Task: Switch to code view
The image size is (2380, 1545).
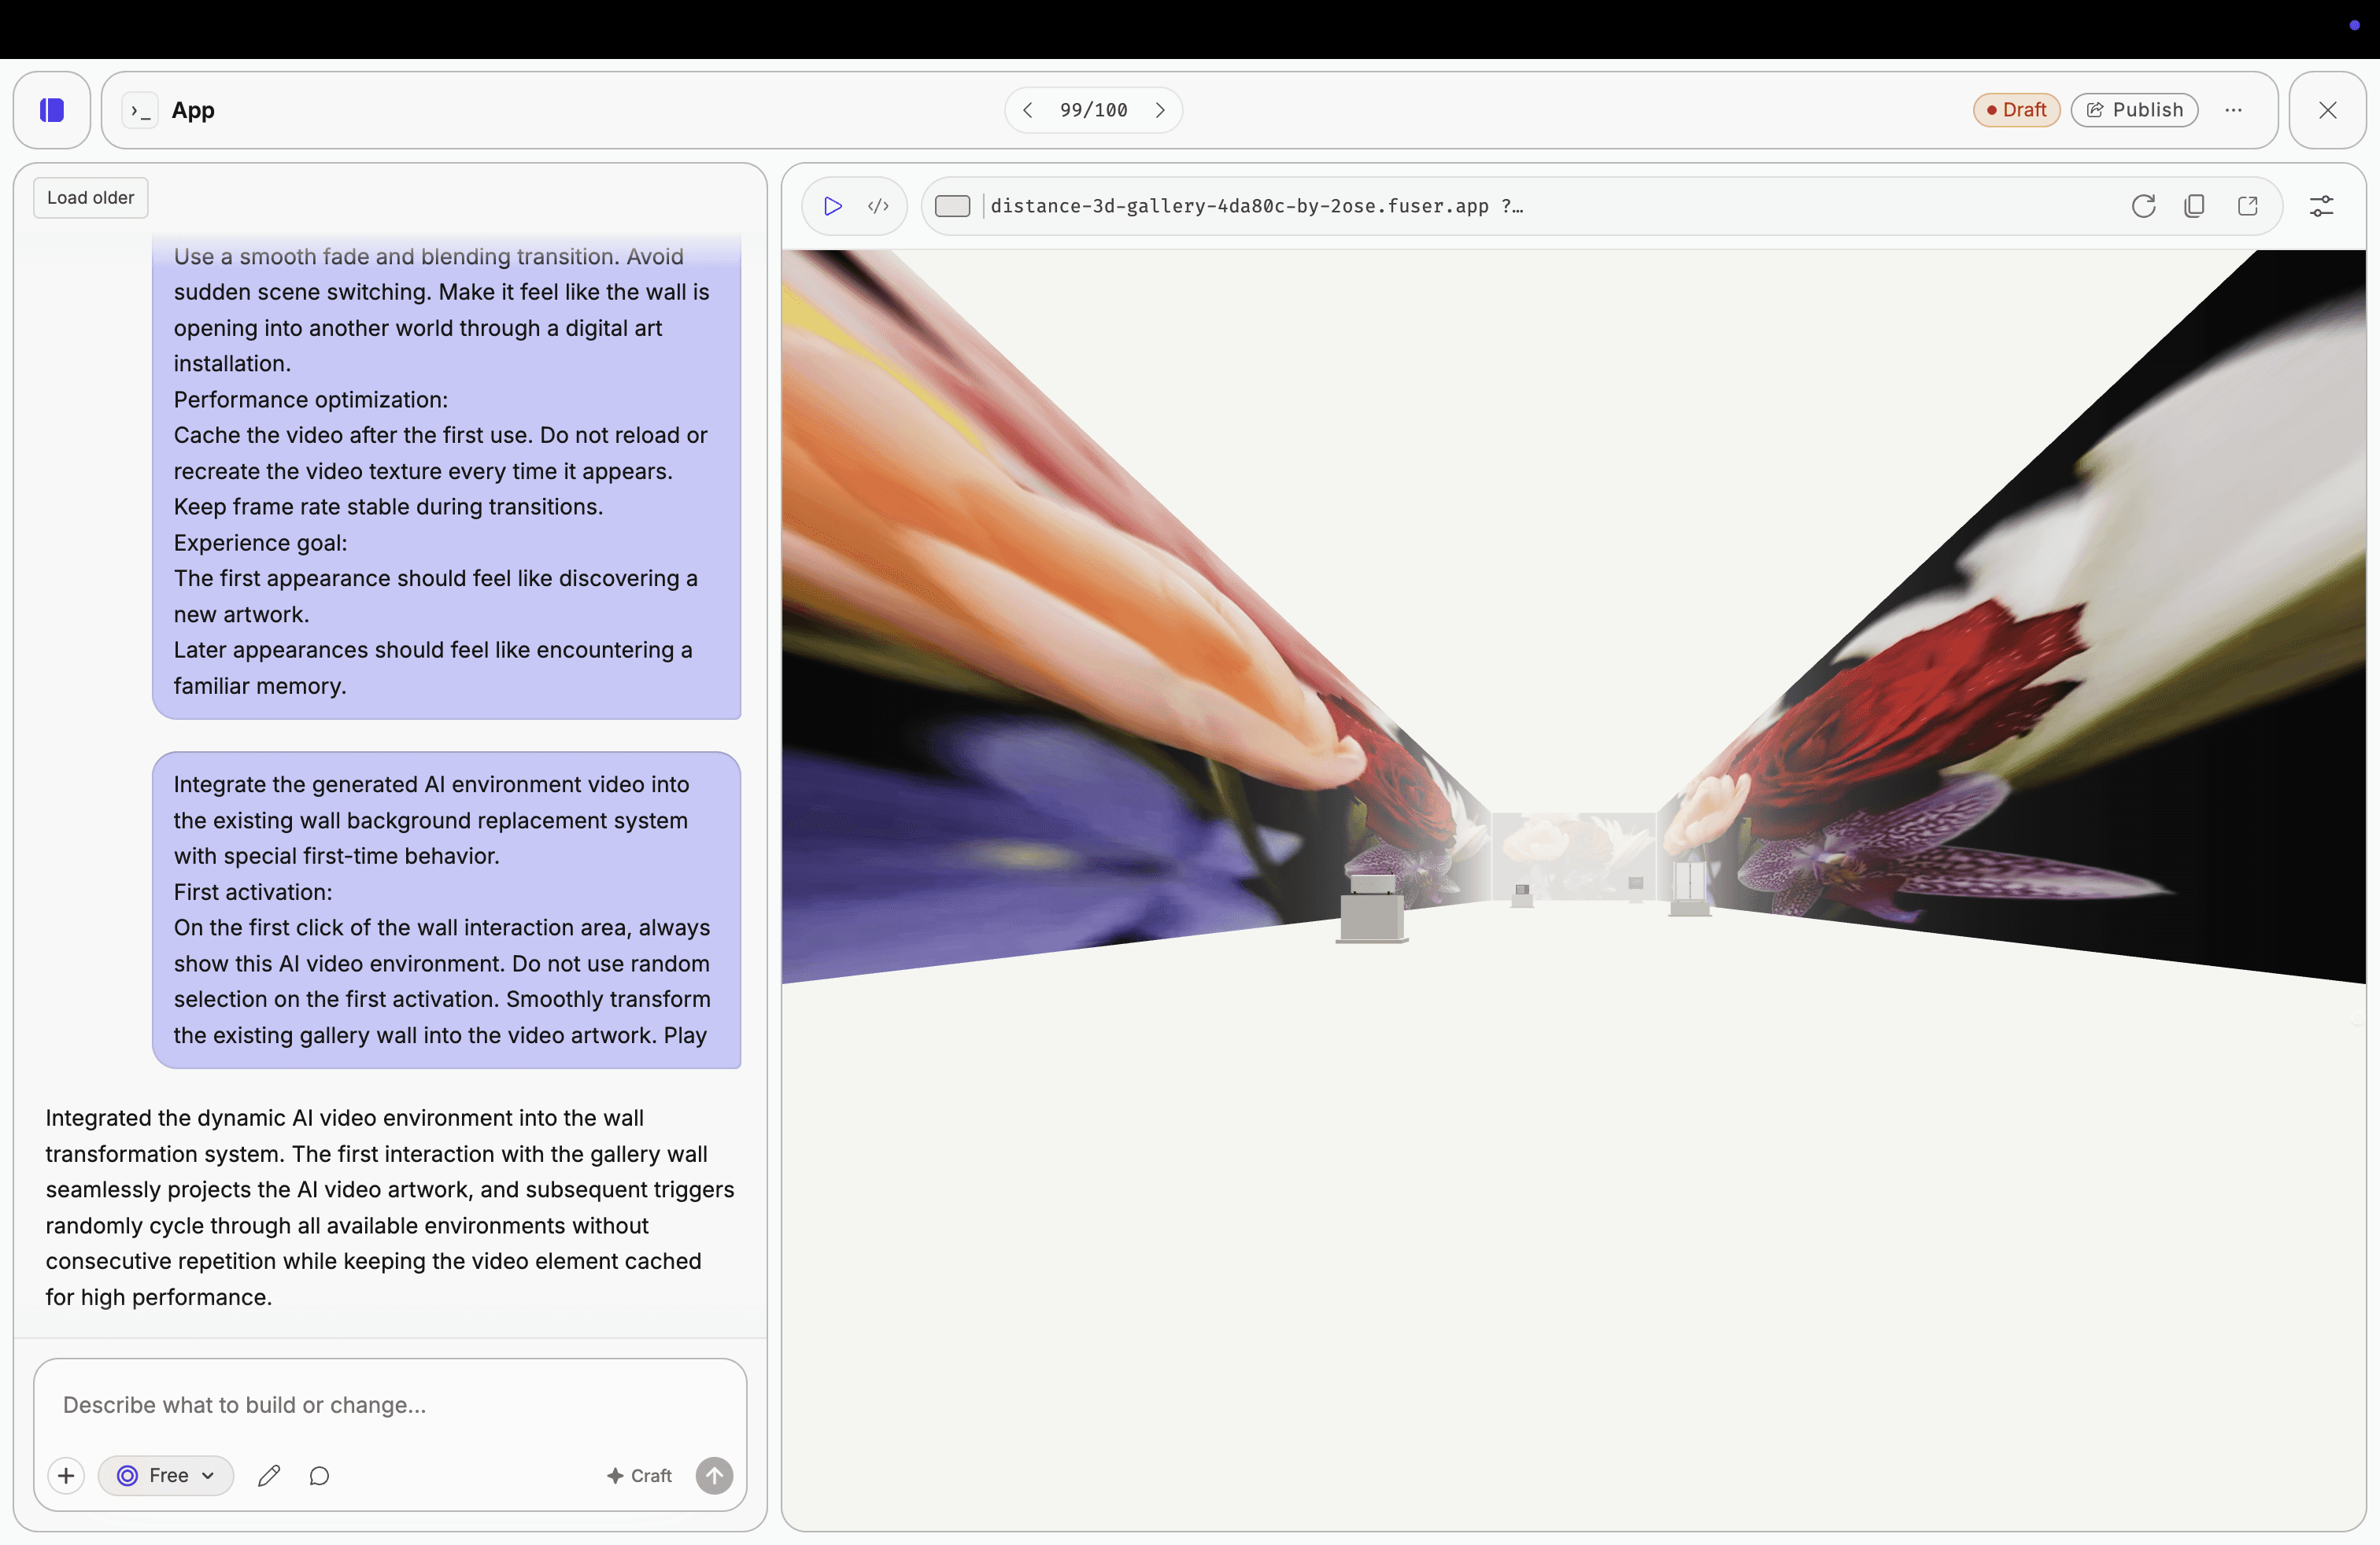Action: coord(878,206)
